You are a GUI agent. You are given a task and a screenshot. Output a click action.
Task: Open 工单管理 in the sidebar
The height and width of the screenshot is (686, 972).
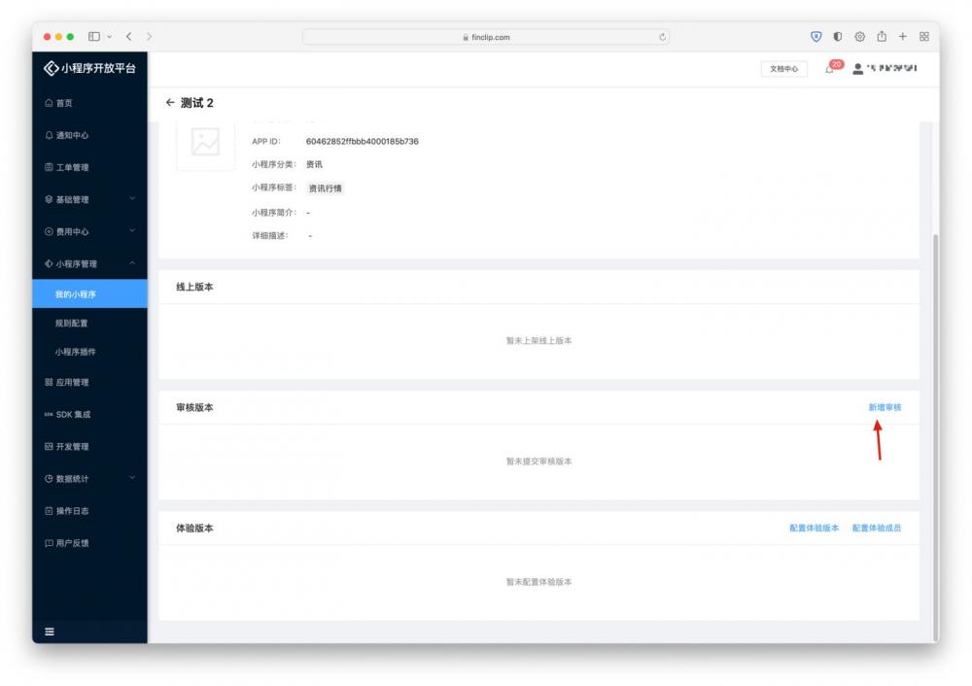(89, 167)
